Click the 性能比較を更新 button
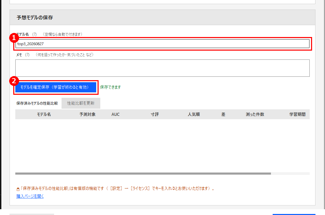325x215 pixels. point(81,103)
